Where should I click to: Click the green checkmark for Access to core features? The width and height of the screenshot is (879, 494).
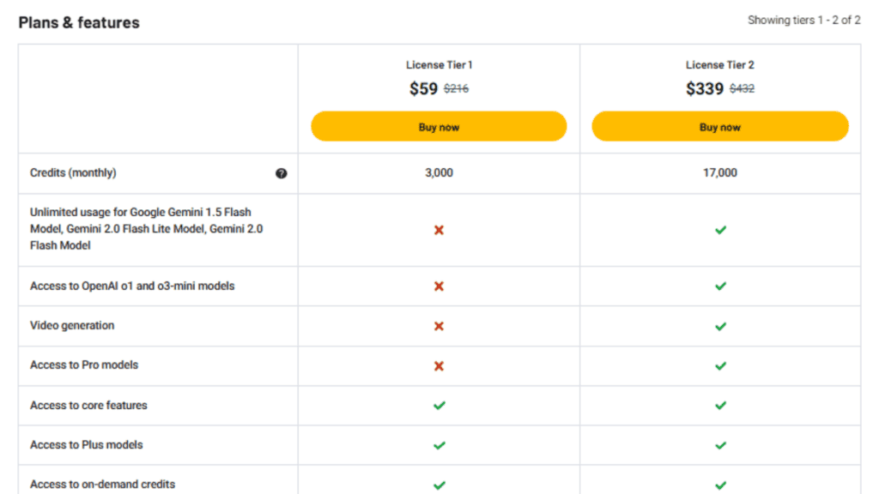(439, 405)
